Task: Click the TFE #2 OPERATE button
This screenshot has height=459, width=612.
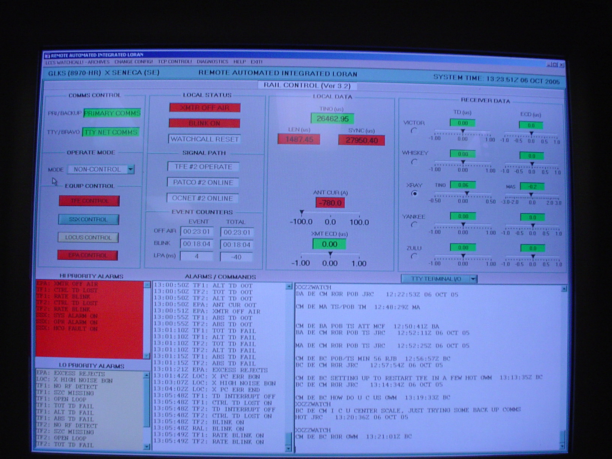Action: (x=203, y=166)
